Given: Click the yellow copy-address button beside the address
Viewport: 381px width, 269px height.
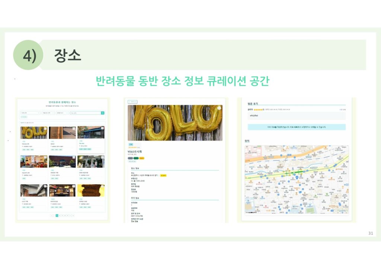Looking at the screenshot, I should pyautogui.click(x=164, y=175).
